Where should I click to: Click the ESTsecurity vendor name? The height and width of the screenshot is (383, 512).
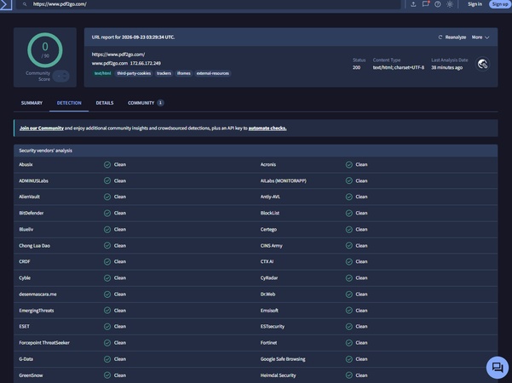coord(273,327)
